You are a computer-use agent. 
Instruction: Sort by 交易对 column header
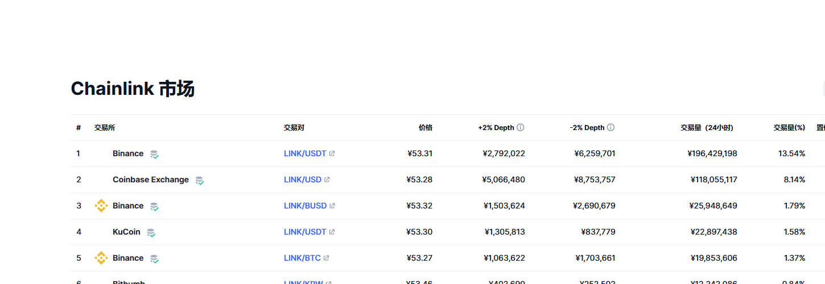point(294,128)
